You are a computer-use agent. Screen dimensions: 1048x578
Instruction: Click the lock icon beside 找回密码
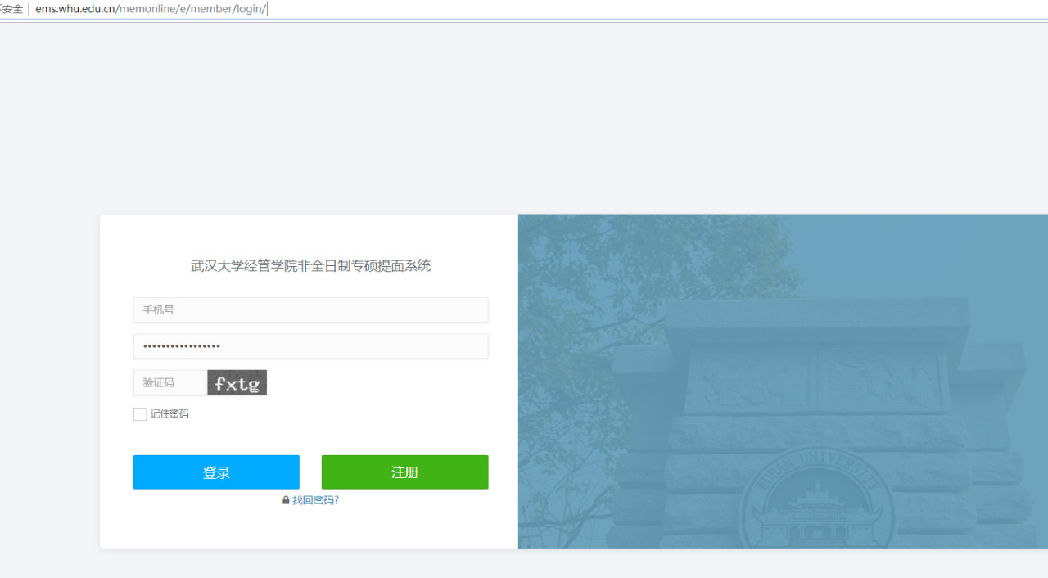[x=286, y=500]
